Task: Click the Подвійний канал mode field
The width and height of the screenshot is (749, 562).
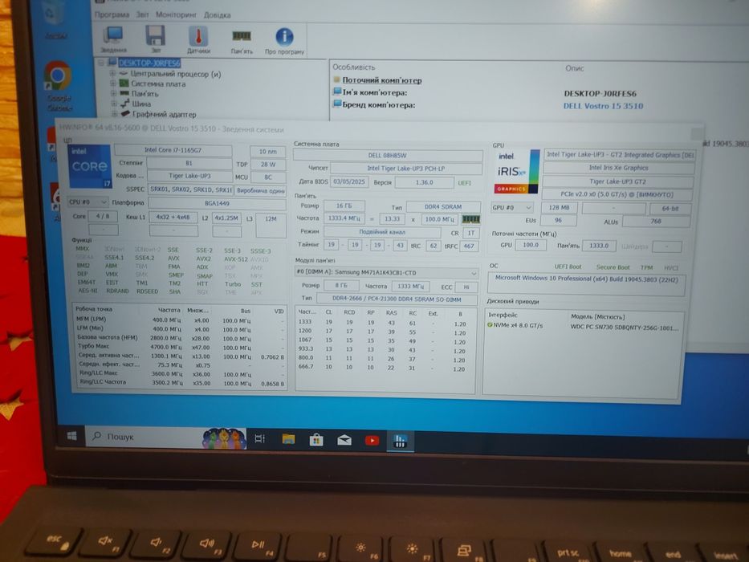Action: pyautogui.click(x=382, y=232)
